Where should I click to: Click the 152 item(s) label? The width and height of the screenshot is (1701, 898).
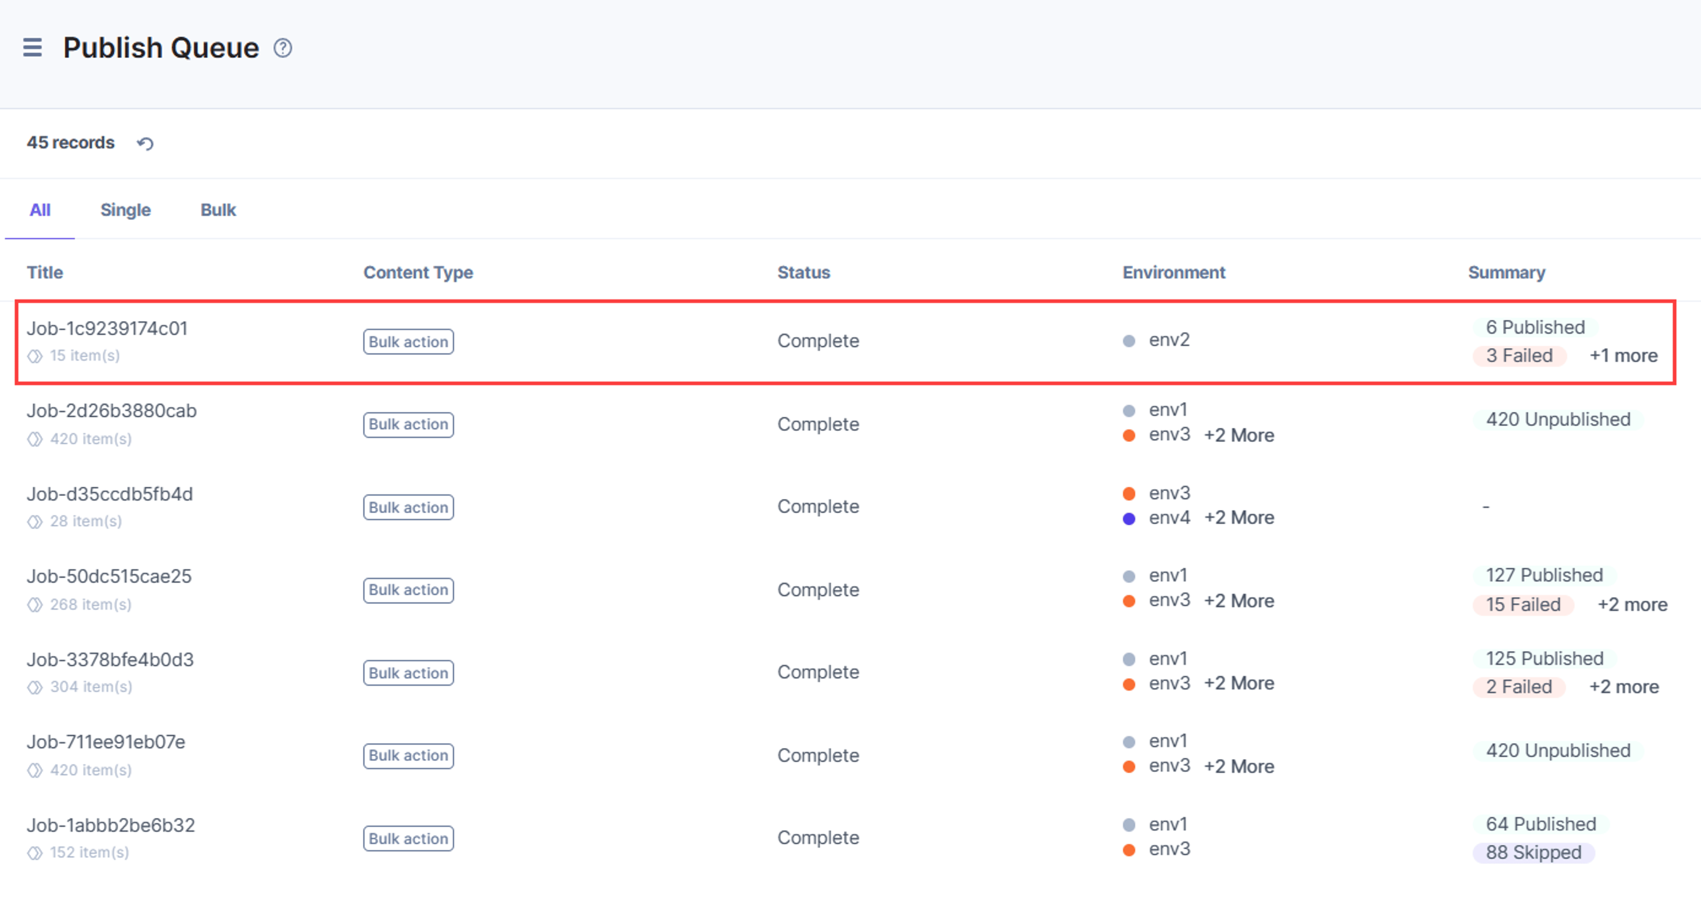pos(89,853)
